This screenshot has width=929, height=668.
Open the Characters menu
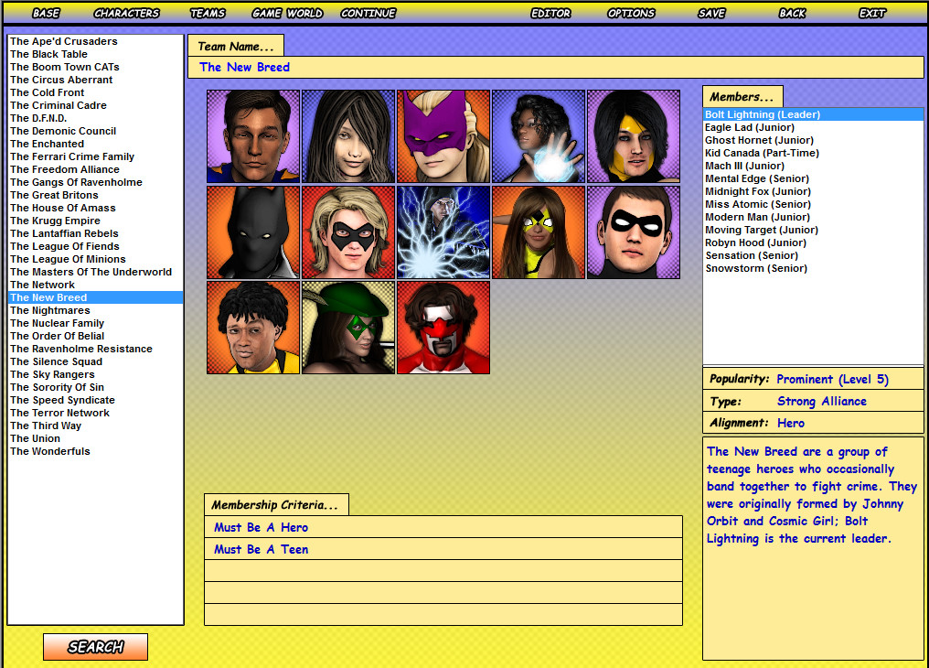[x=126, y=13]
